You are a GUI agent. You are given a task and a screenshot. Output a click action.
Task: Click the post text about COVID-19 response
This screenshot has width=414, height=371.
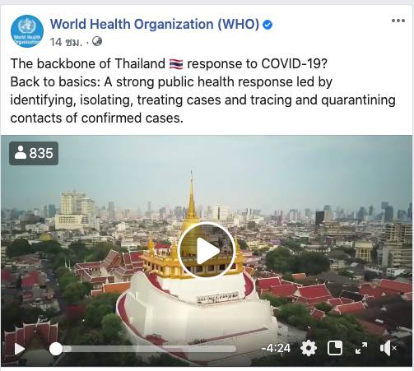pyautogui.click(x=203, y=90)
